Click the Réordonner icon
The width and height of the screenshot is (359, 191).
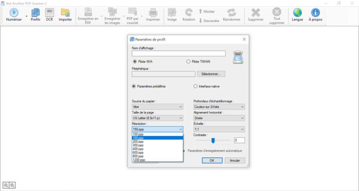[232, 13]
